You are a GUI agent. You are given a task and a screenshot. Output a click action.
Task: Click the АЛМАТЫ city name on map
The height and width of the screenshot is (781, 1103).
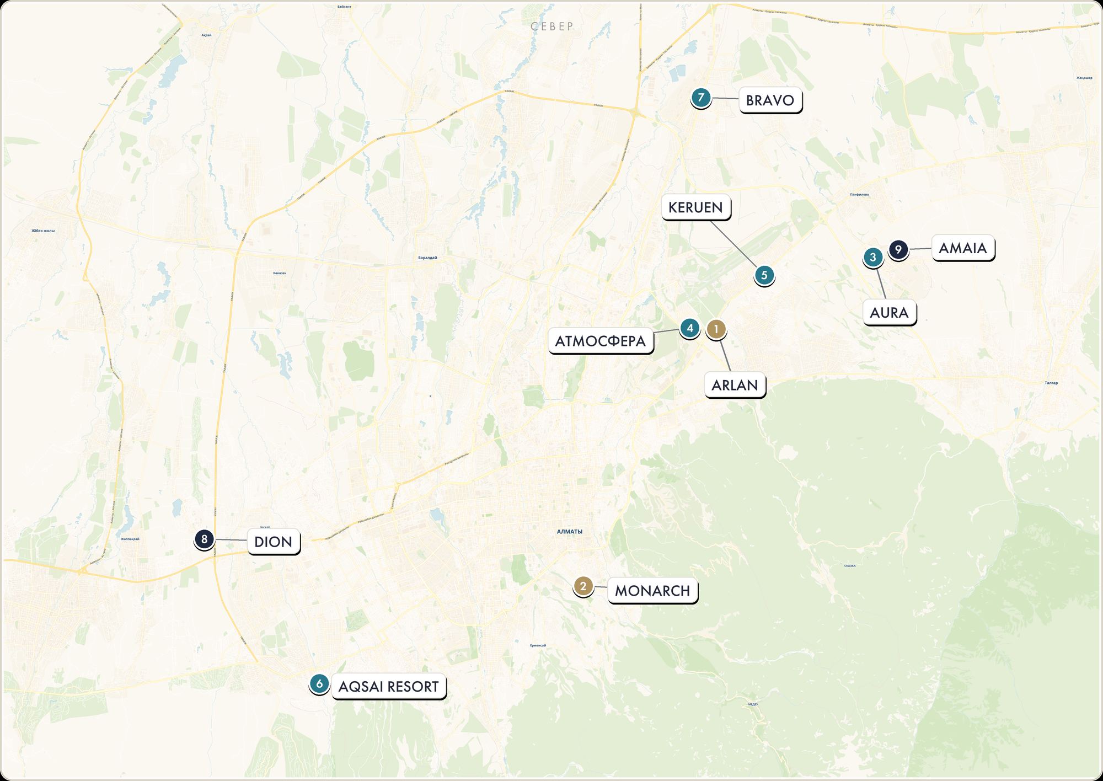tap(570, 532)
